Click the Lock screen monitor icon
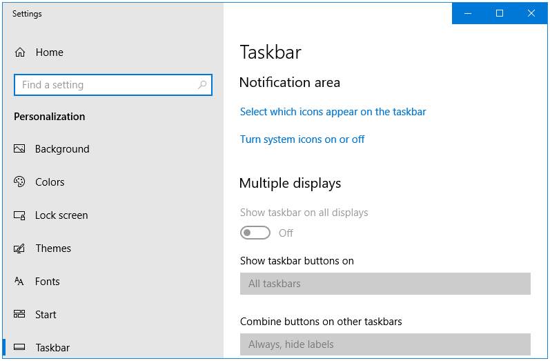The image size is (550, 361). [x=19, y=215]
